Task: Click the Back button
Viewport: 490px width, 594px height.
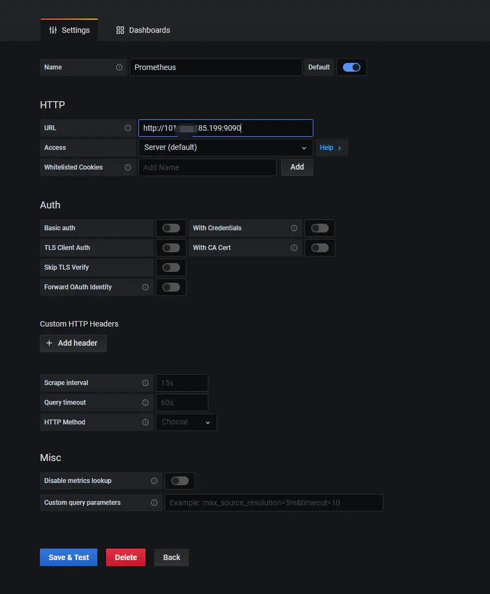Action: coord(172,558)
